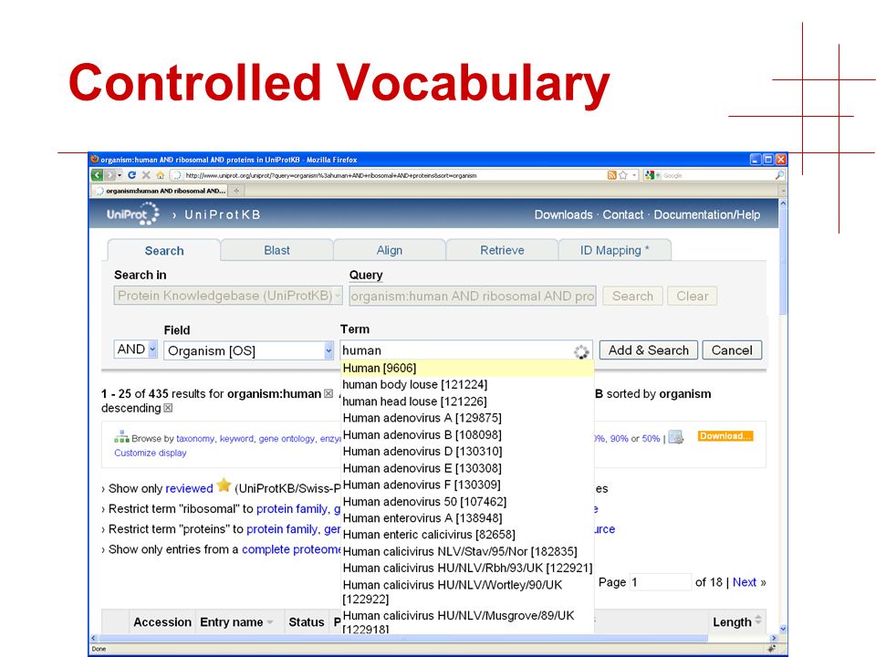This screenshot has width=876, height=657.
Task: Click the stop loading X icon
Action: [146, 175]
